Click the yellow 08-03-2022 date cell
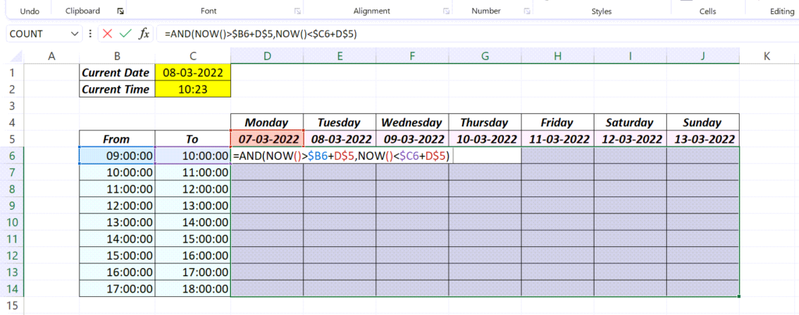 pyautogui.click(x=193, y=73)
